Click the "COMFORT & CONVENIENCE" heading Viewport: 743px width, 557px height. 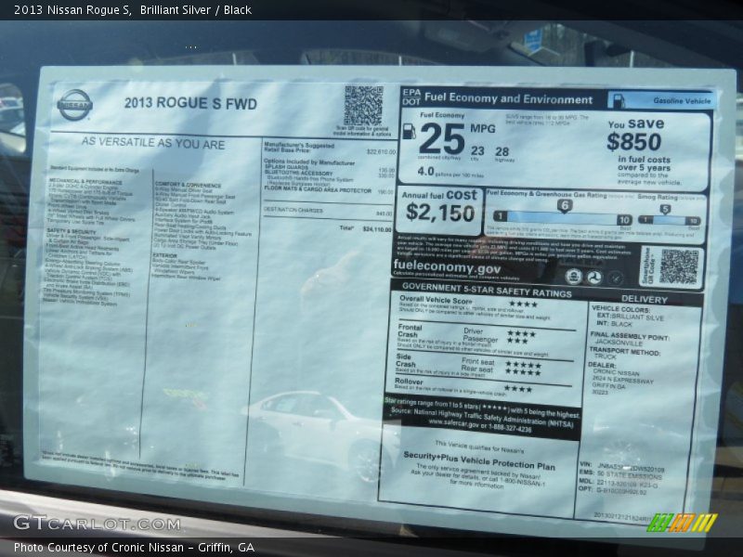coord(189,185)
